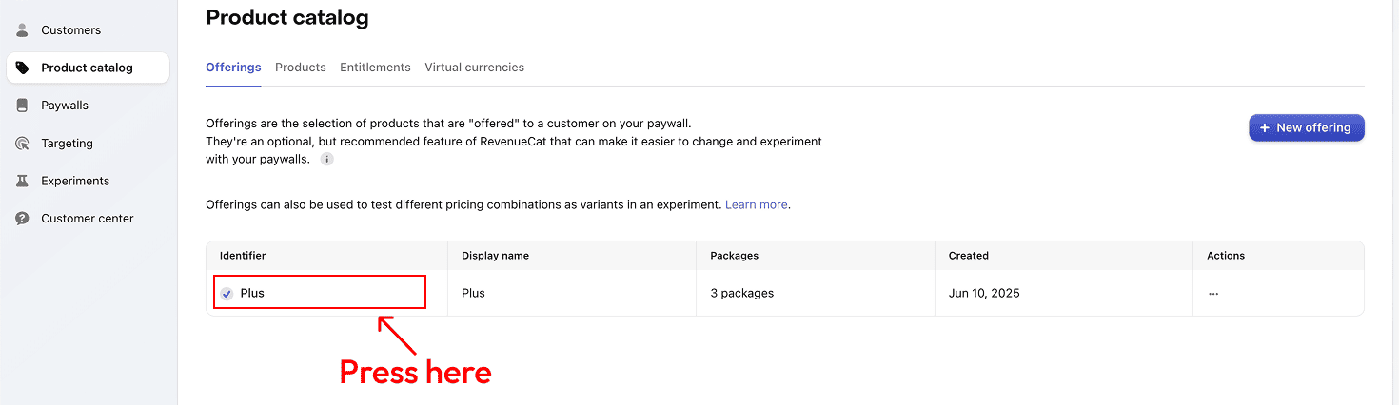Viewport: 1399px width, 405px height.
Task: Open the Virtual currencies tab
Action: pos(474,67)
